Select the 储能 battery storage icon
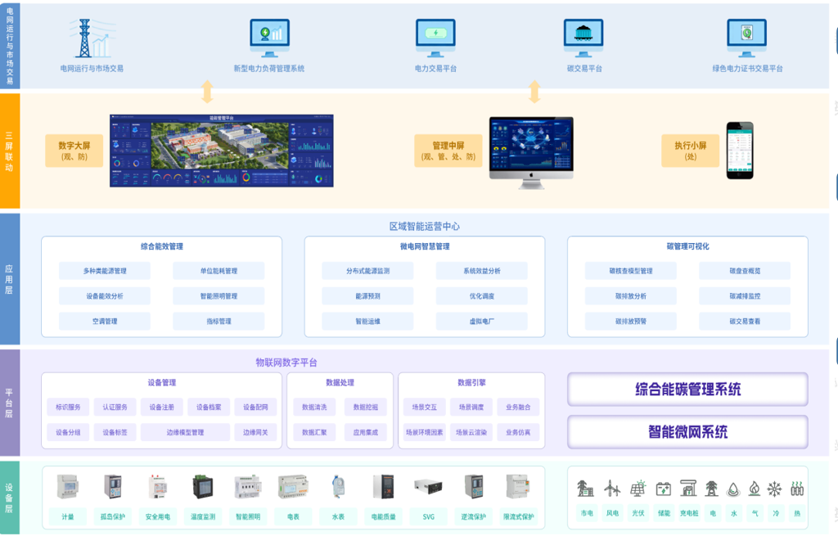This screenshot has width=838, height=536. pyautogui.click(x=663, y=489)
